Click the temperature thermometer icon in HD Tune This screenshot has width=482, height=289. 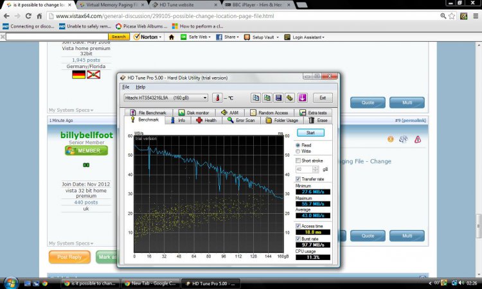tap(217, 98)
